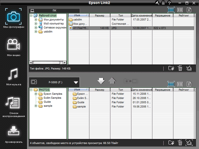Sort PC files by Имя column
The width and height of the screenshot is (199, 149).
pyautogui.click(x=79, y=16)
